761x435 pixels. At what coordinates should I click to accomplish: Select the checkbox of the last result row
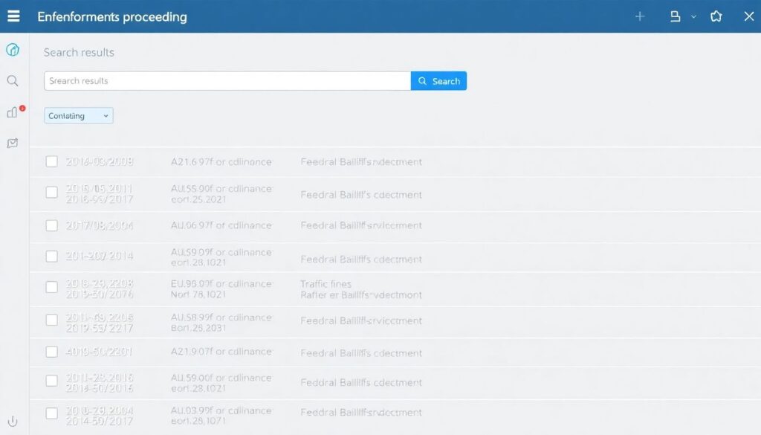tap(52, 413)
